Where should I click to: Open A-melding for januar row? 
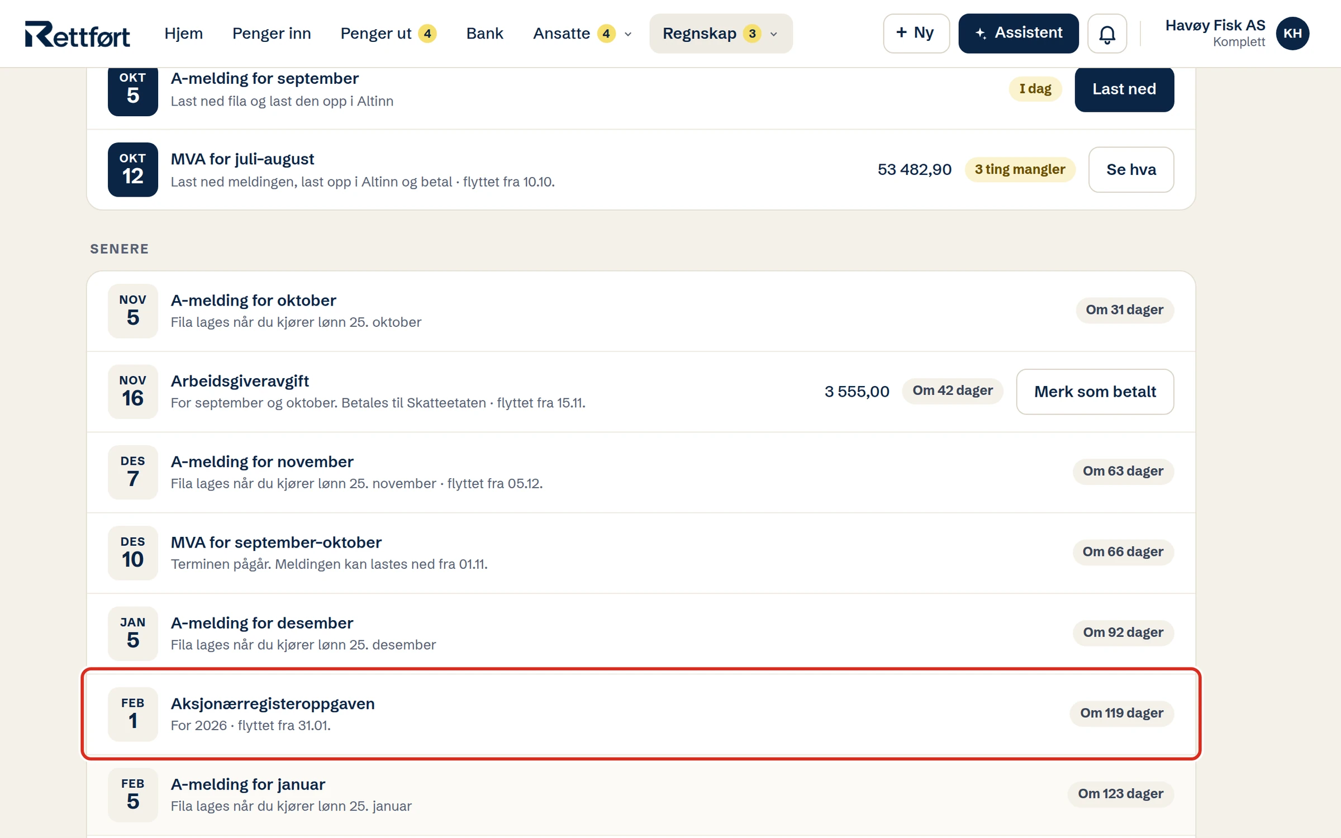click(x=641, y=795)
